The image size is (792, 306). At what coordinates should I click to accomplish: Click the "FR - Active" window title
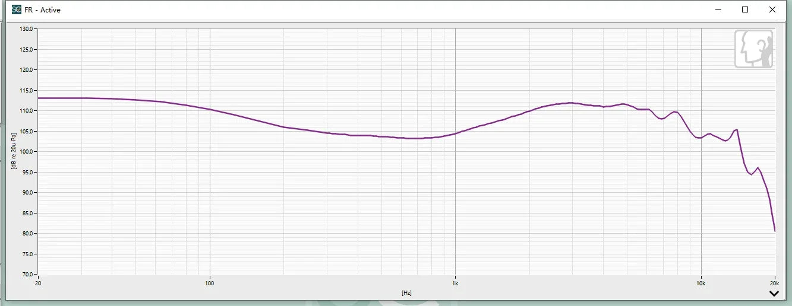coord(42,10)
